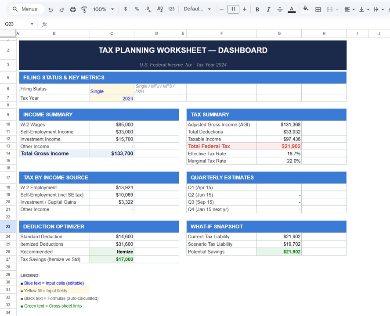Select Total Gross Income value $133,700
This screenshot has width=390, height=316.
112,154
